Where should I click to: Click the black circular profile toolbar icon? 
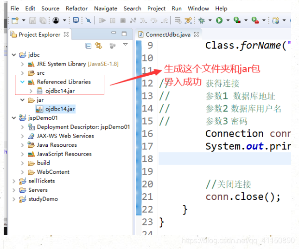(x=56, y=20)
